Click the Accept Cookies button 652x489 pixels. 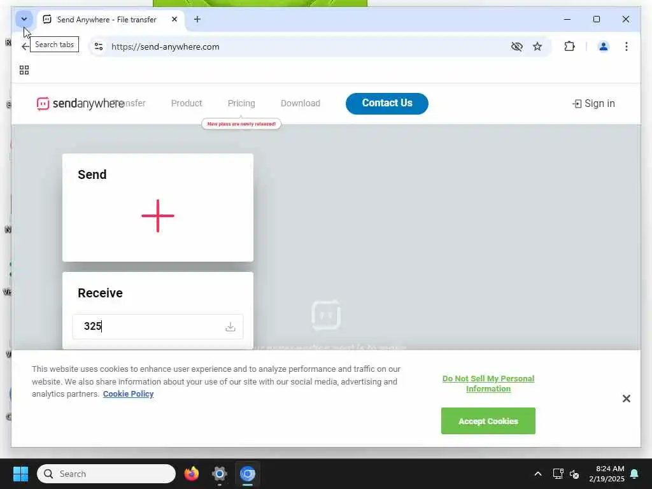click(488, 421)
